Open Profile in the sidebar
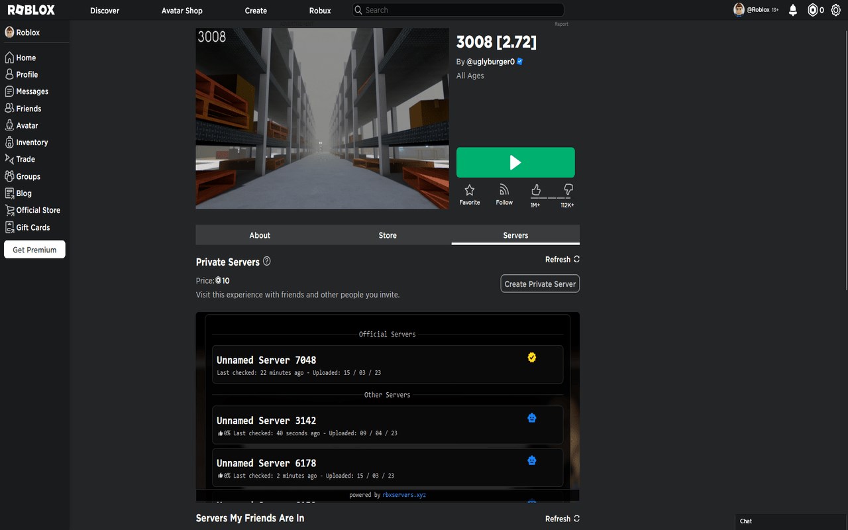The height and width of the screenshot is (530, 848). (21, 75)
